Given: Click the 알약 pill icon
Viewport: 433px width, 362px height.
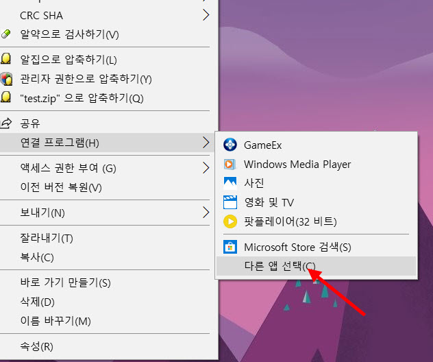Looking at the screenshot, I should tap(5, 34).
